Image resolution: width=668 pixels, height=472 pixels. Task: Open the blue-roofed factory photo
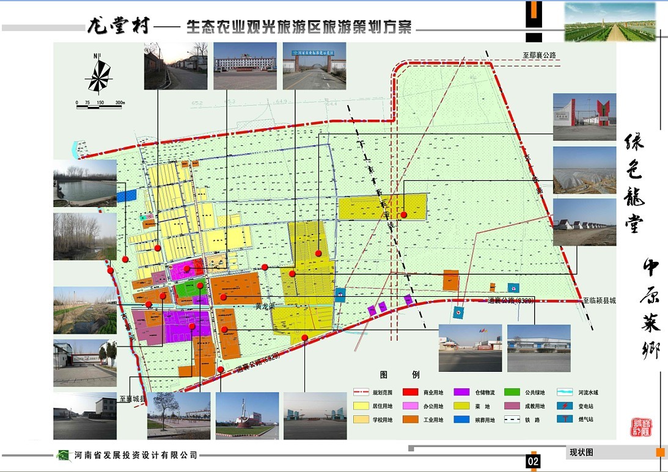coord(538,348)
